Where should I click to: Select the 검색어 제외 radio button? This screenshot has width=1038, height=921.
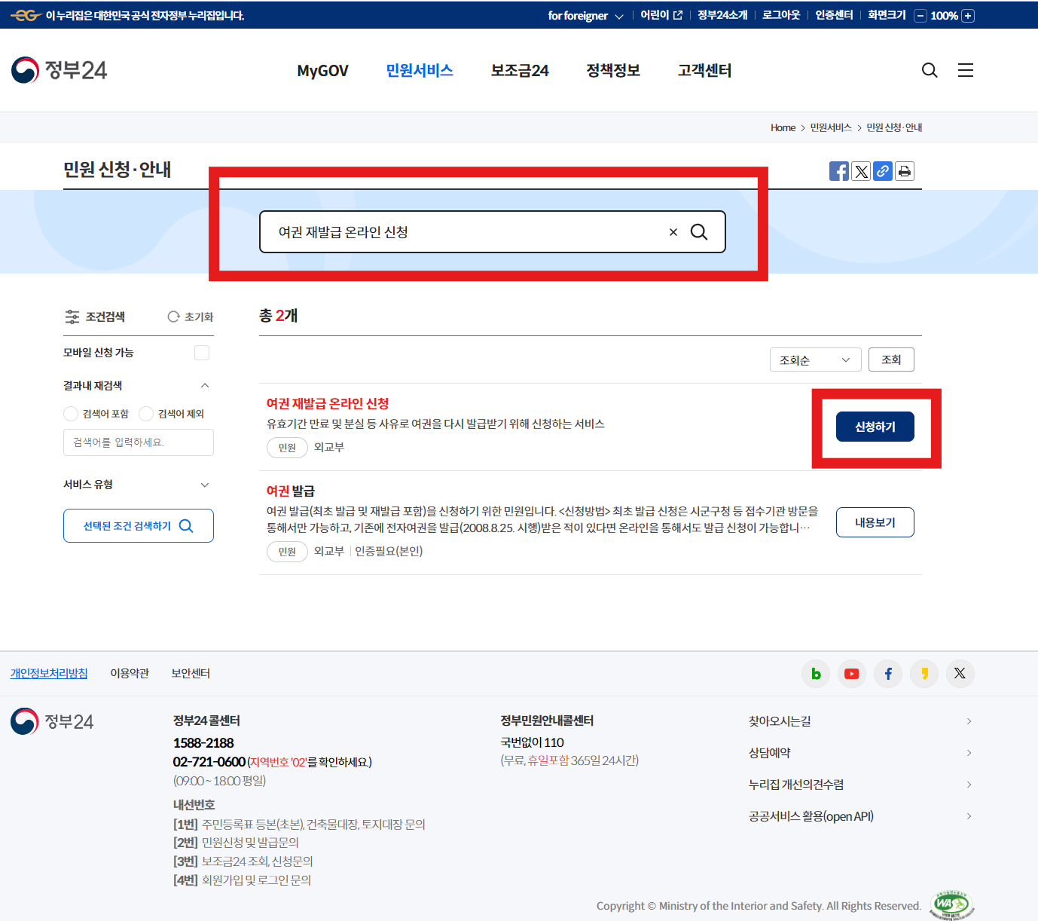[145, 413]
